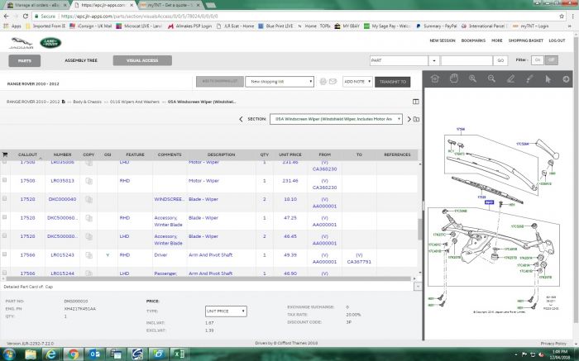Go to the next section arrow
The image size is (579, 361).
click(x=409, y=119)
